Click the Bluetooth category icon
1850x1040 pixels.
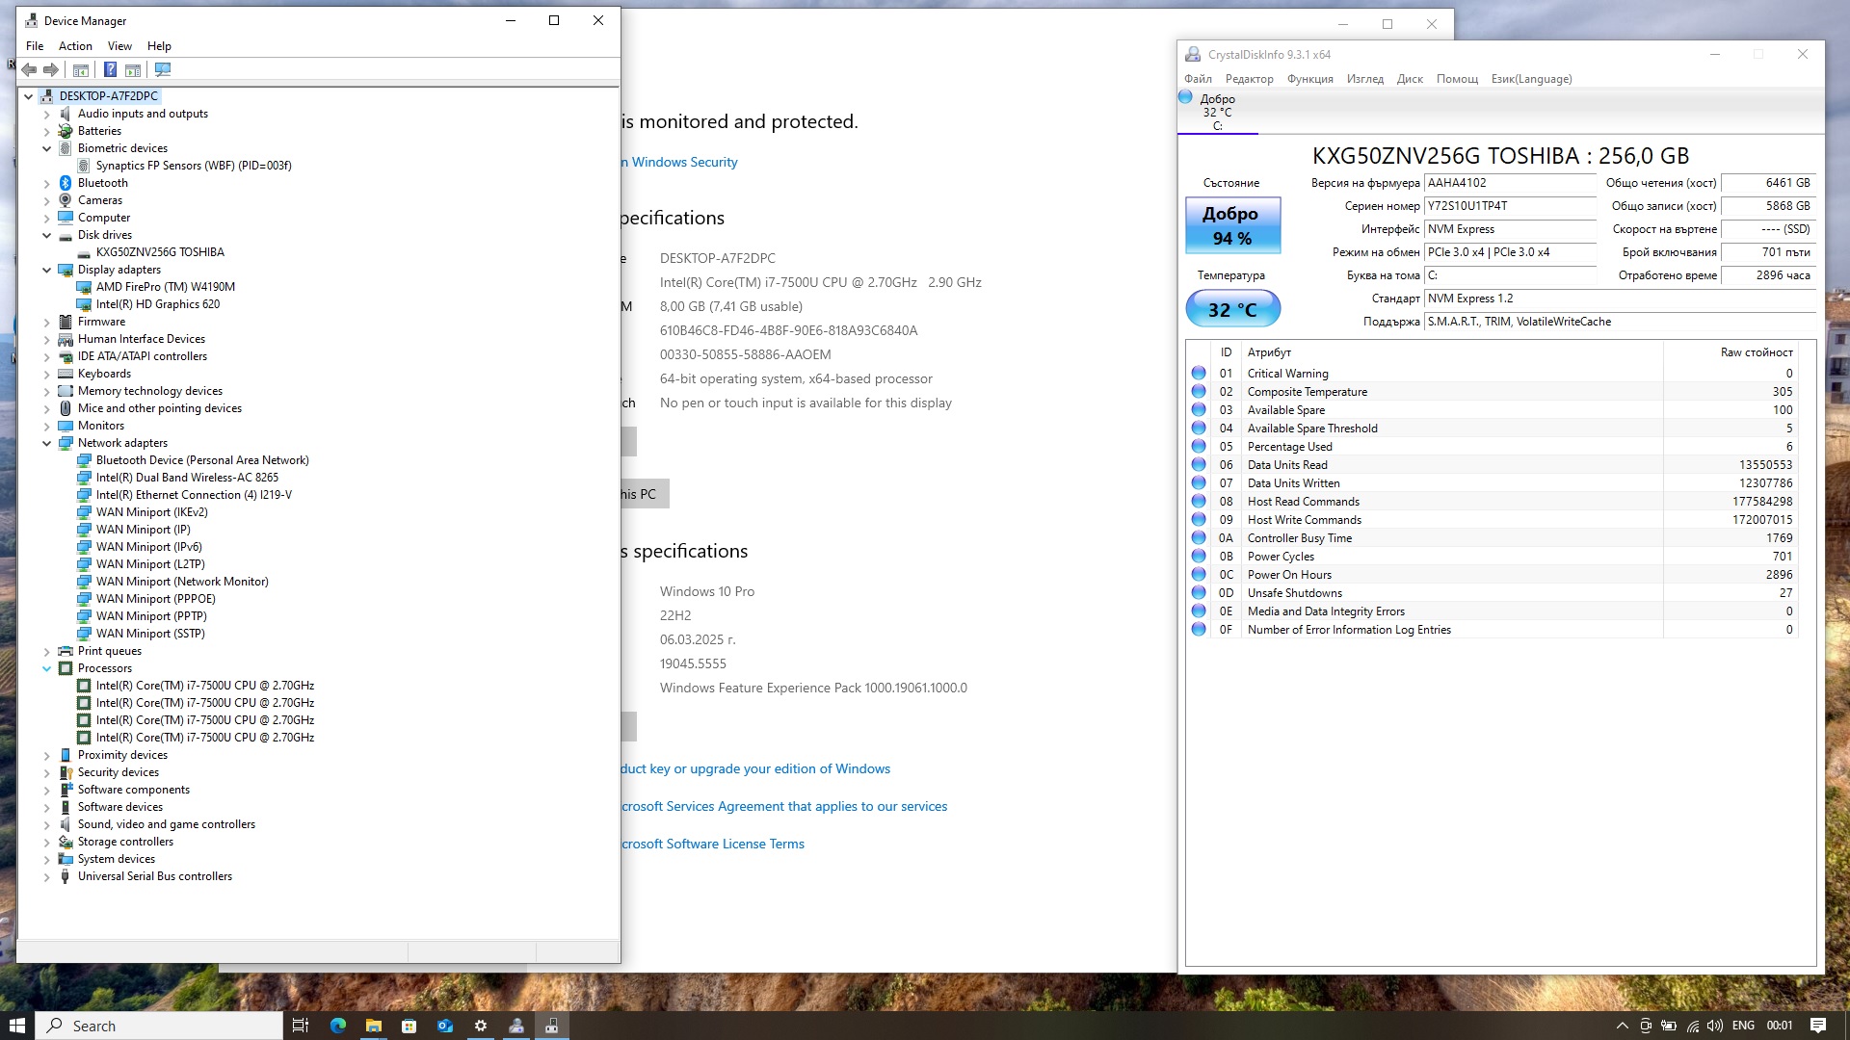[x=66, y=183]
